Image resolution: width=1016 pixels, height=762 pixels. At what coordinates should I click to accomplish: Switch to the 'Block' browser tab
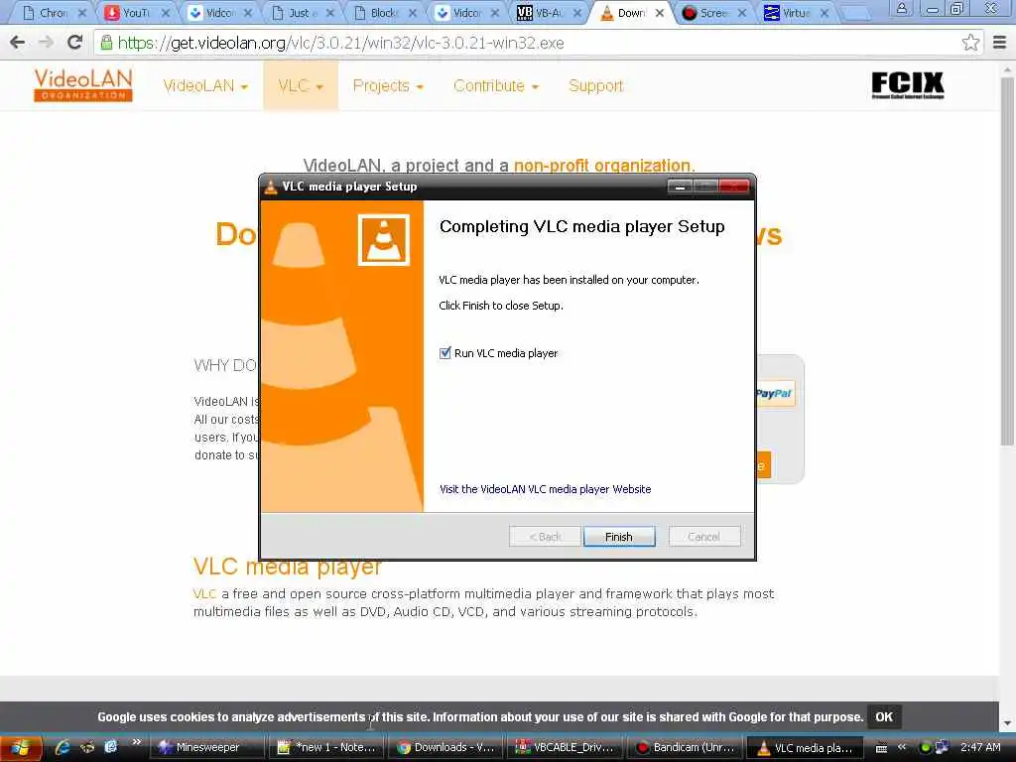tap(382, 12)
